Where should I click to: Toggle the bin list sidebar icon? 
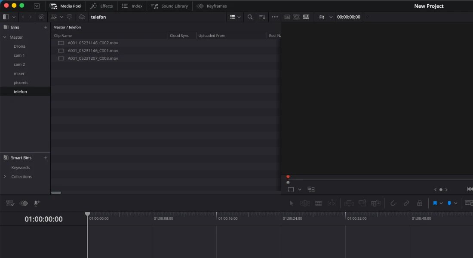(6, 17)
